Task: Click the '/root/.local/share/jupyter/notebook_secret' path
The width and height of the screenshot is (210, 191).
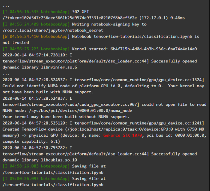Action: [53, 30]
